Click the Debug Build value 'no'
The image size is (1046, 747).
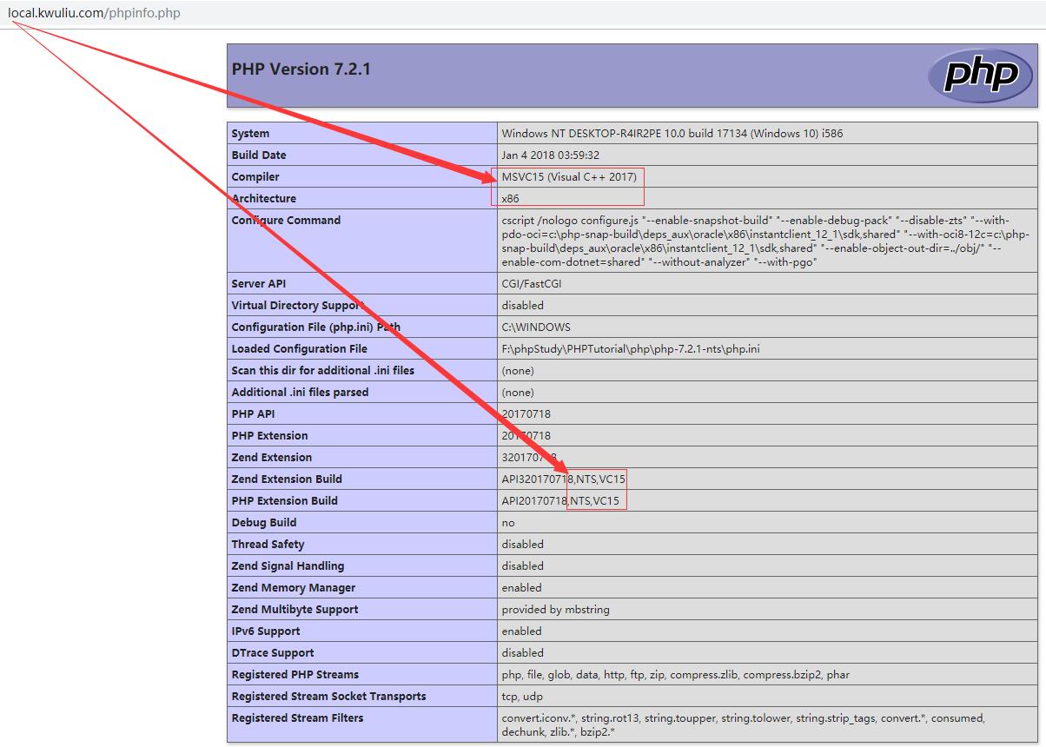[508, 523]
